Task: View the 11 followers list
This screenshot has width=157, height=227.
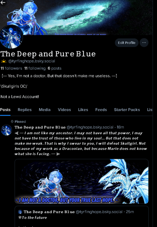Action: tap(11, 68)
